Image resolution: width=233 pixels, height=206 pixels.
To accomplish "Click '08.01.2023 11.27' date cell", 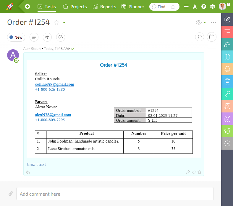I will tap(169, 115).
